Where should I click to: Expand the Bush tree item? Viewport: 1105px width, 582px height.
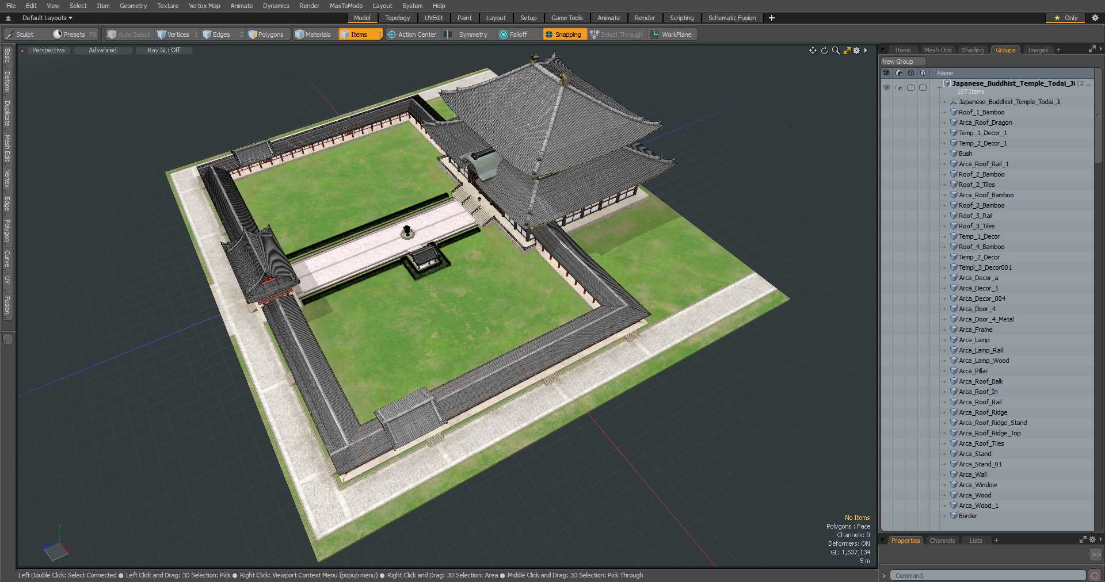pos(944,154)
